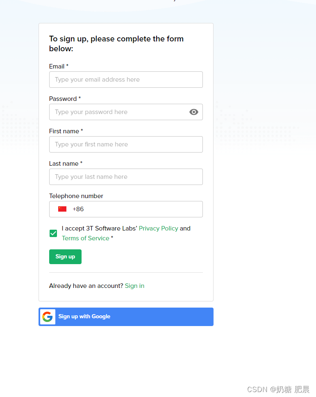Open the Privacy Policy link
Viewport: 316px width, 397px height.
click(x=158, y=228)
